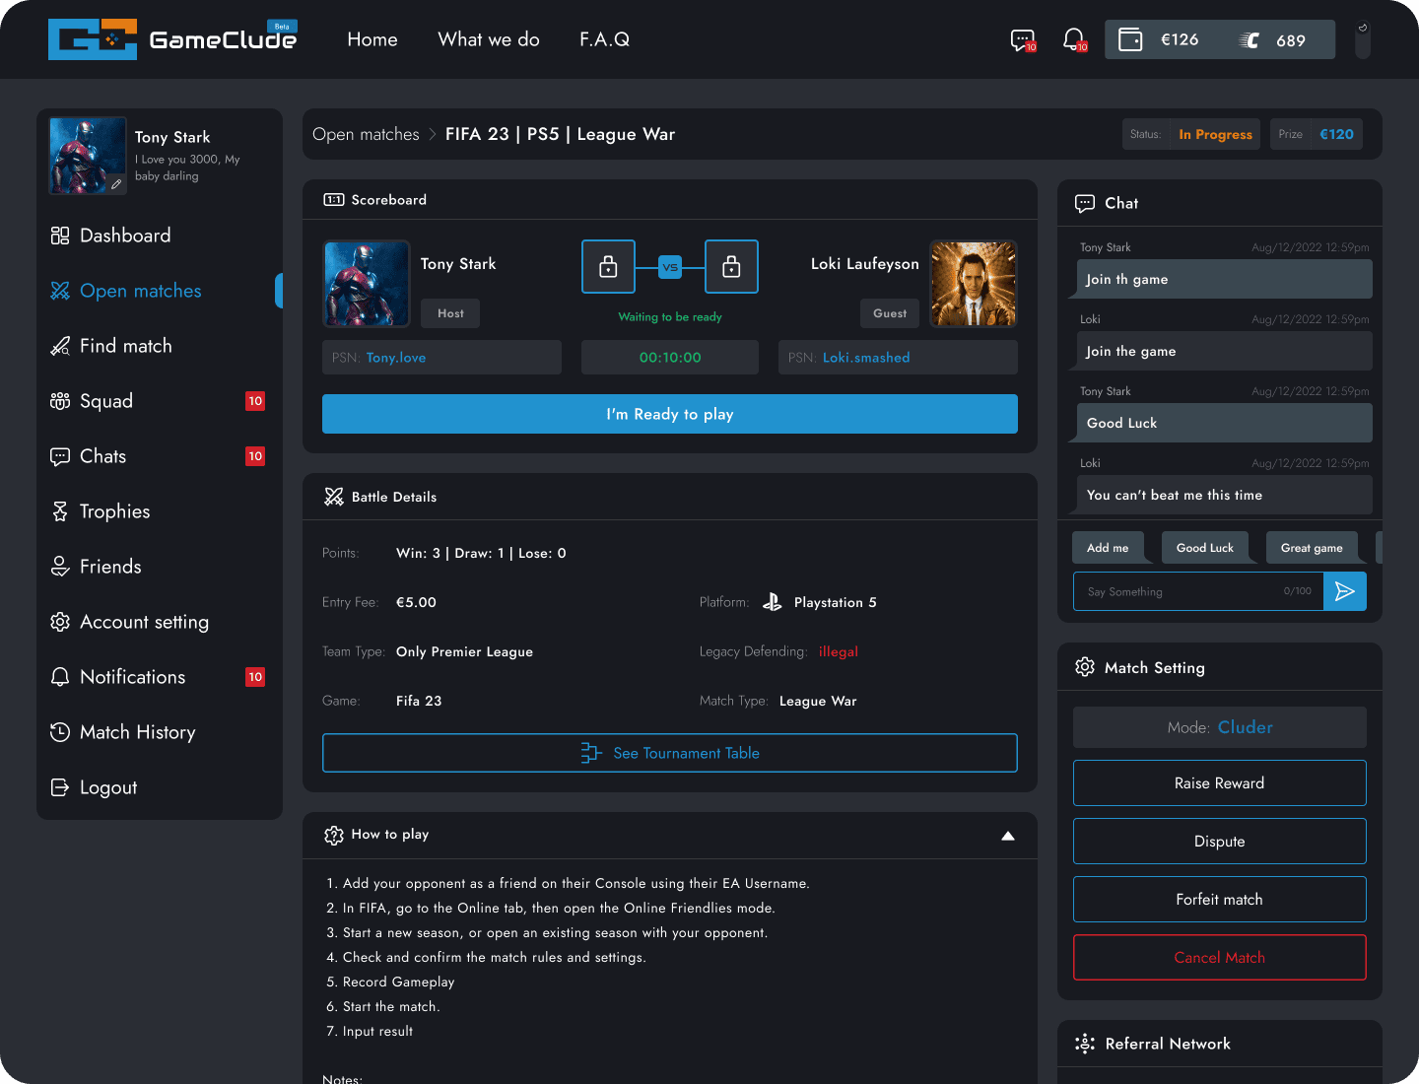
Task: Click the coin icon beside 689
Action: pyautogui.click(x=1249, y=40)
